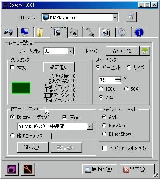This screenshot has width=160, height=179.
Task: Click the クリップ幅 value text
Action: click(x=74, y=76)
